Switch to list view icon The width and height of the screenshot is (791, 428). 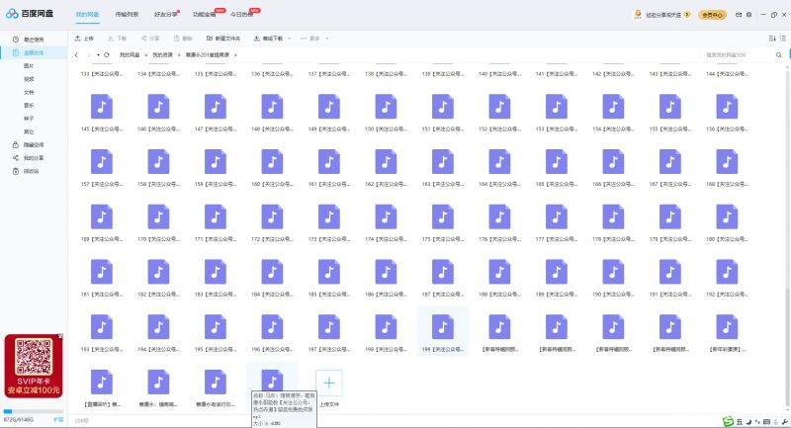783,39
